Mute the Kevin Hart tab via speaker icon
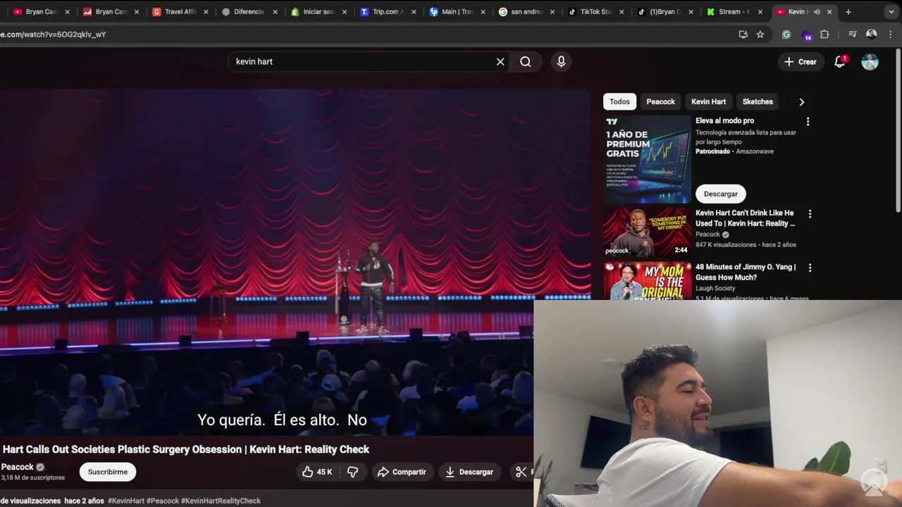Screen dimensions: 902x507 tap(817, 12)
